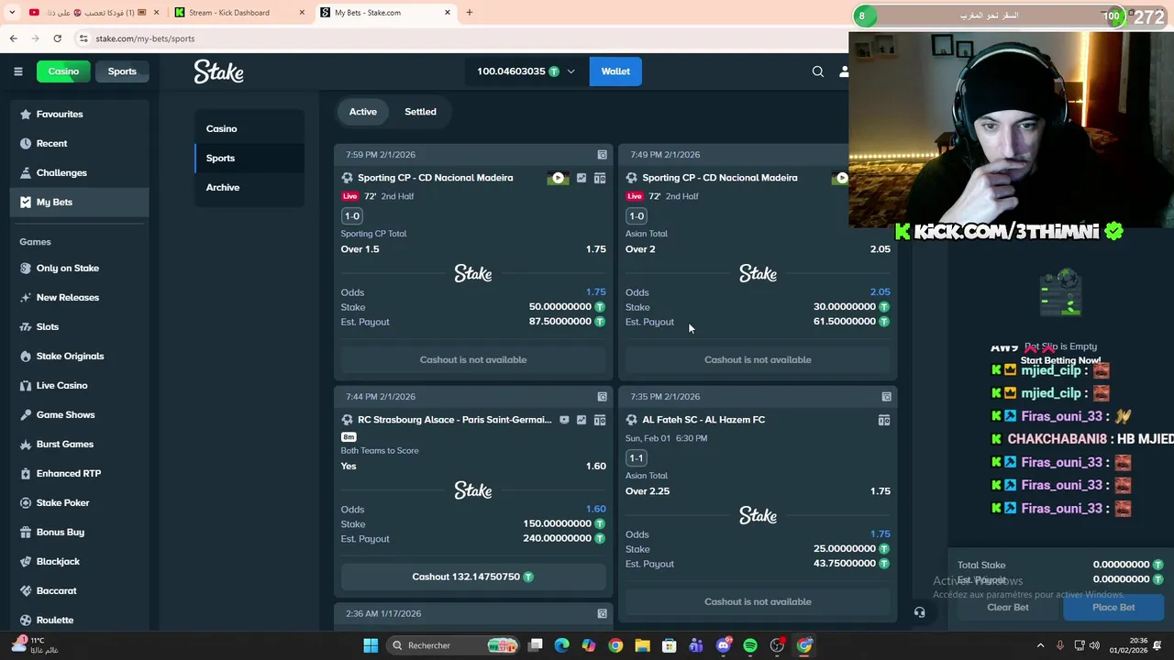Screen dimensions: 1174x660
Task: Open Recent in the sidebar
Action: [79, 143]
